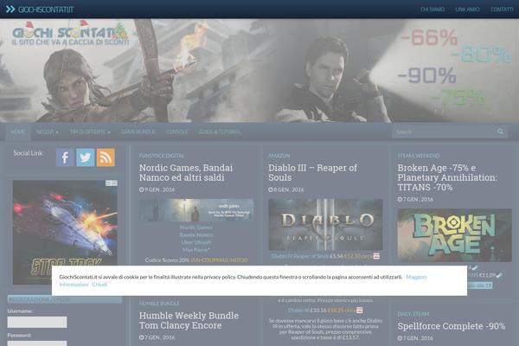The width and height of the screenshot is (519, 346).
Task: Click the 8 GEN, 2016 date text
Action: point(289,189)
